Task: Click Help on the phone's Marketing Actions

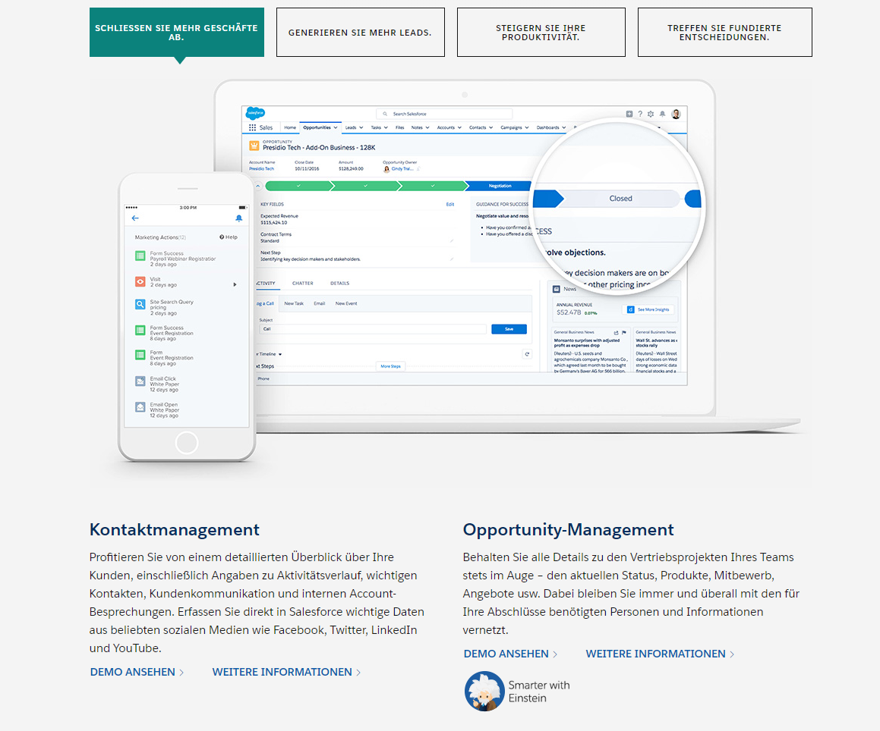Action: pyautogui.click(x=229, y=237)
